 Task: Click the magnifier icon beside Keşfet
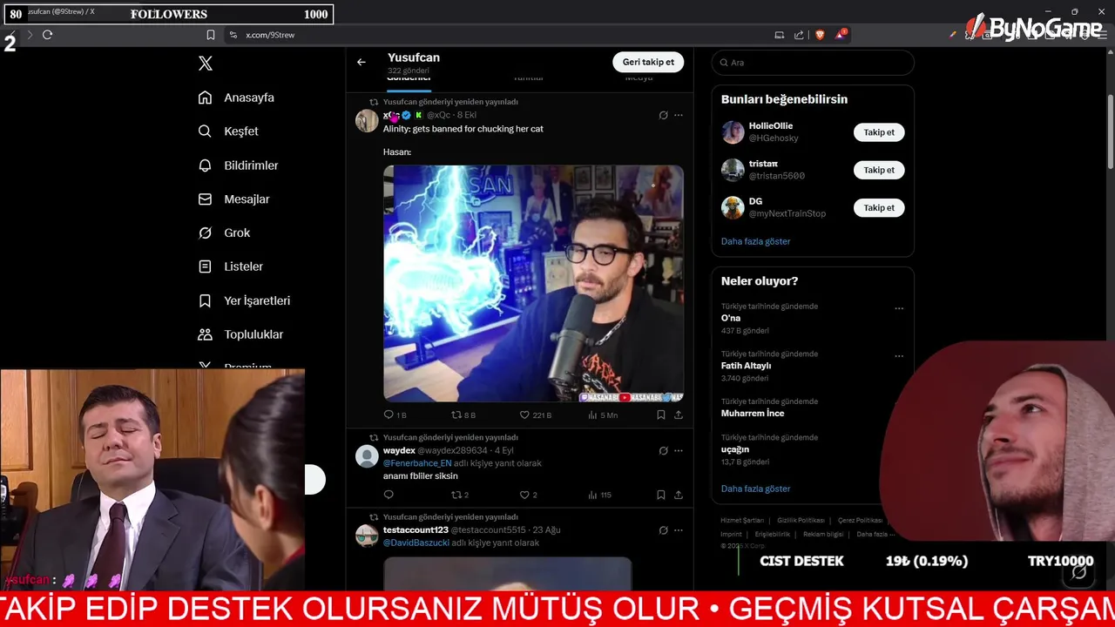[x=205, y=131]
